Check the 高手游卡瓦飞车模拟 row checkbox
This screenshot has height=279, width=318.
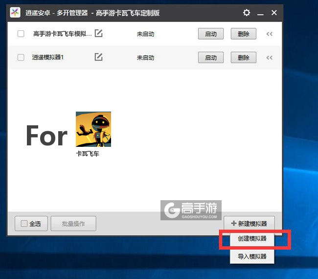tap(21, 34)
